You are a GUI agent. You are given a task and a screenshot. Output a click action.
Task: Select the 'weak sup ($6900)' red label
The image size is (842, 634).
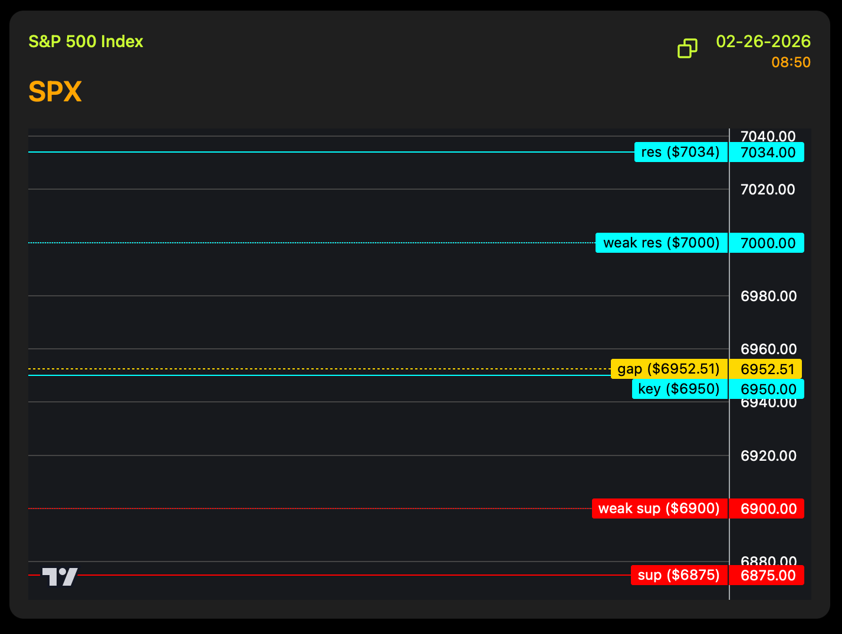pyautogui.click(x=659, y=508)
